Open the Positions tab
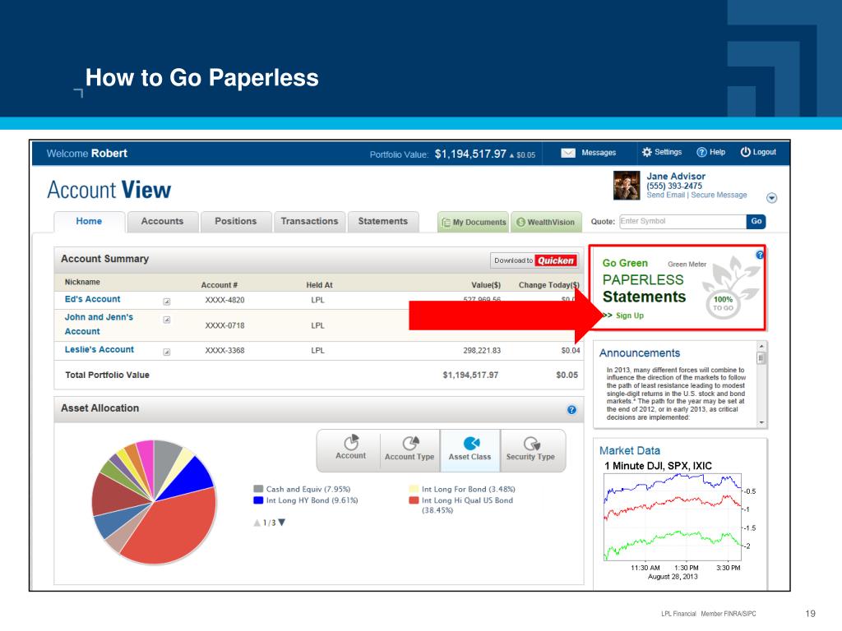Image resolution: width=842 pixels, height=631 pixels. 236,221
